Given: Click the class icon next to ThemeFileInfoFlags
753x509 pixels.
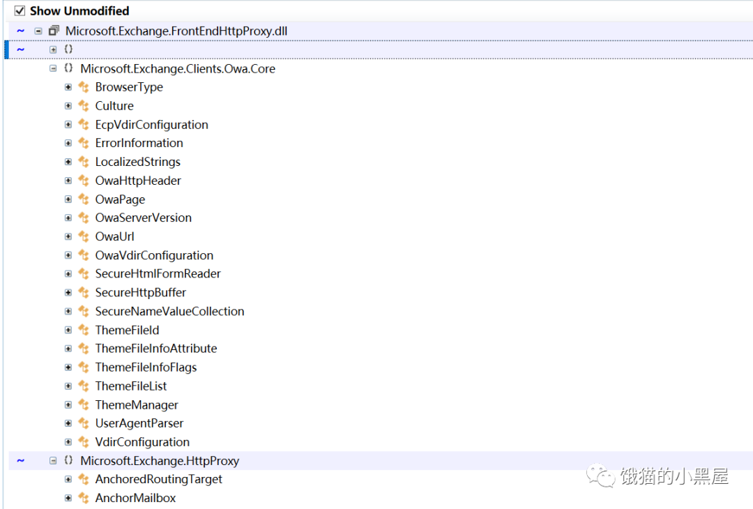Looking at the screenshot, I should coord(84,367).
